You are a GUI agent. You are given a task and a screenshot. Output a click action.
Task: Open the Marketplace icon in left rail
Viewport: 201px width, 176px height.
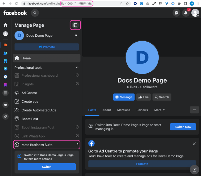coord(5,61)
